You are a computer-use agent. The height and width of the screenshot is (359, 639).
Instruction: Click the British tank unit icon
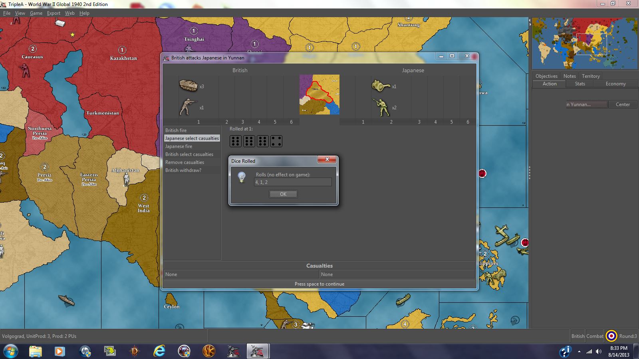[188, 85]
